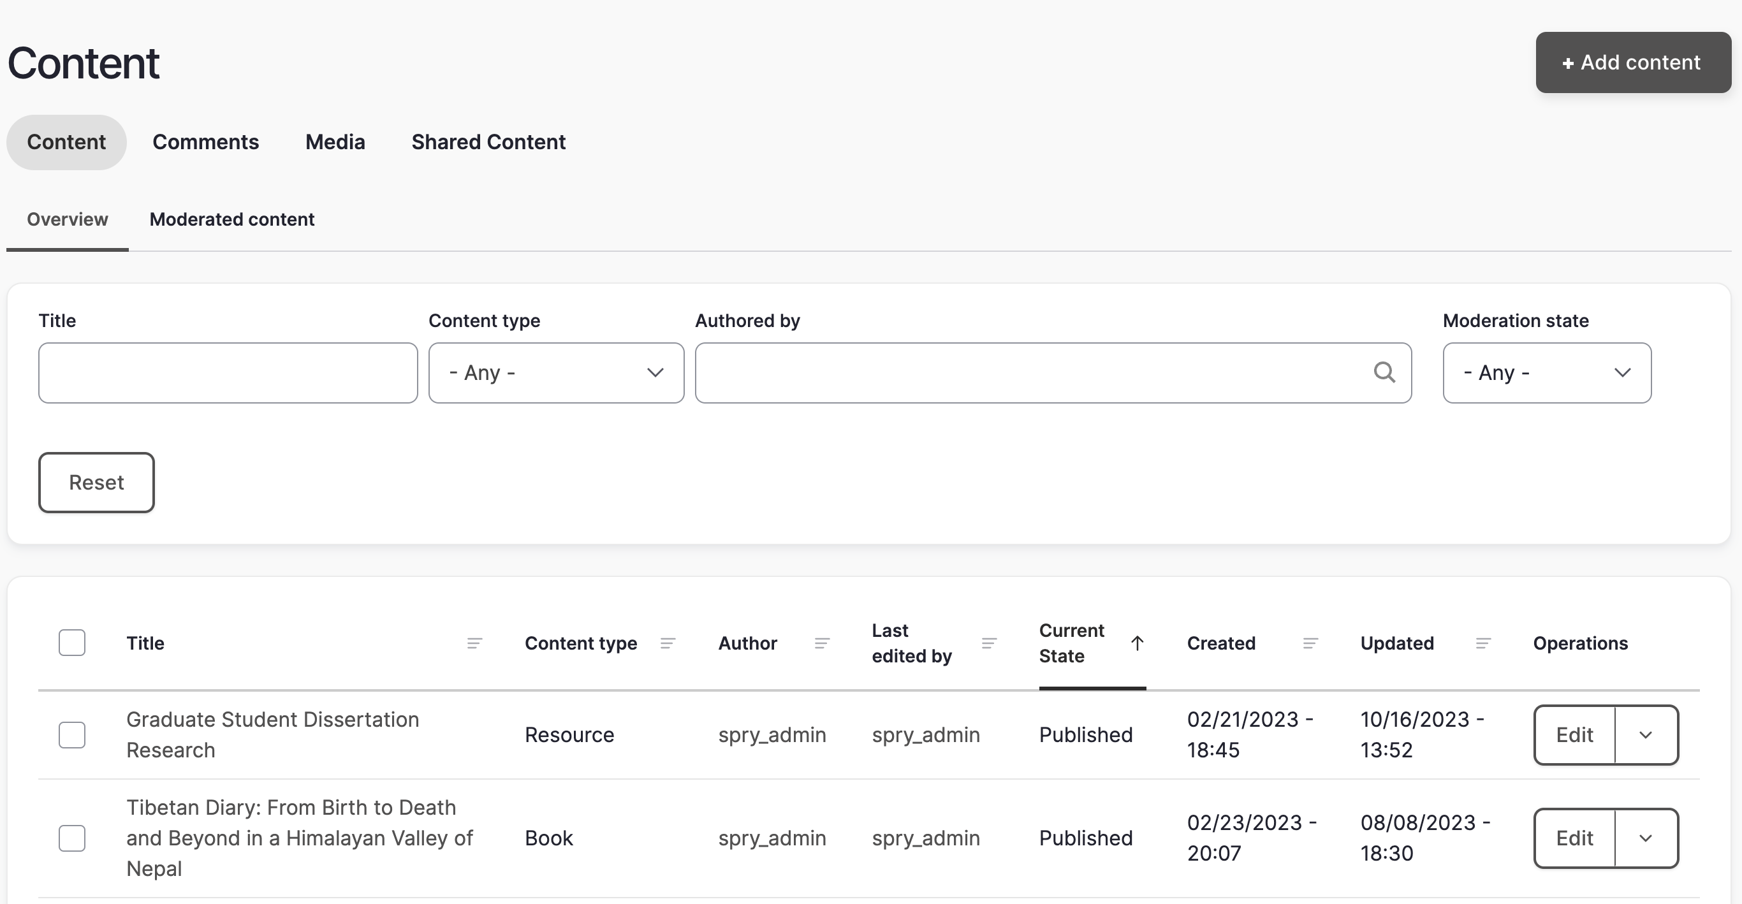
Task: Click the Current State ascending arrow
Action: [x=1138, y=643]
